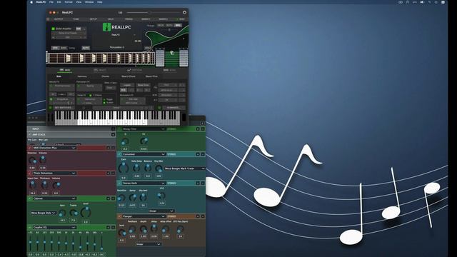
Task: Open the Velocity FX dropdown
Action: [62, 86]
